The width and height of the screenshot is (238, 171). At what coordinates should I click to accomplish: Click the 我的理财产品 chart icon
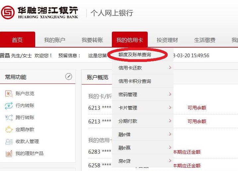coord(9,153)
